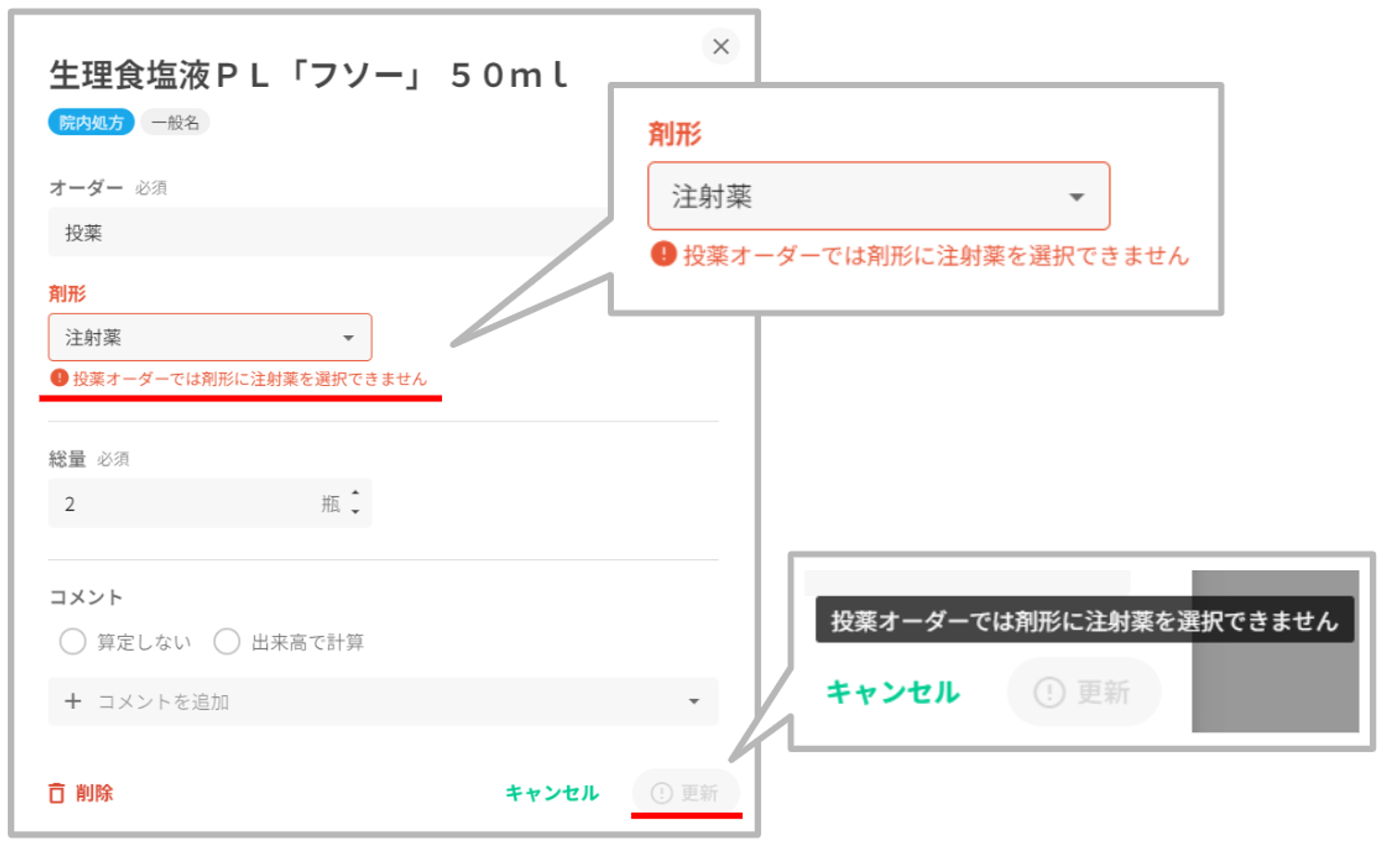Decrease 総量 with the down arrow
The width and height of the screenshot is (1383, 848).
355,512
